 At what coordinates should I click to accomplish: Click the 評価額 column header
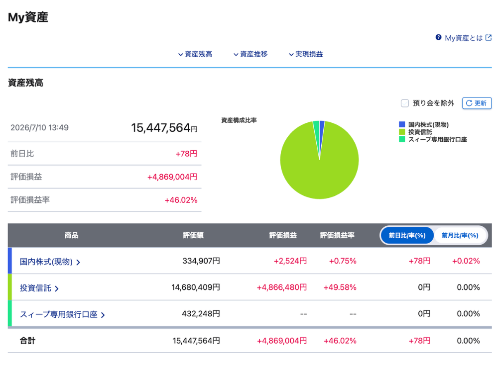(193, 235)
